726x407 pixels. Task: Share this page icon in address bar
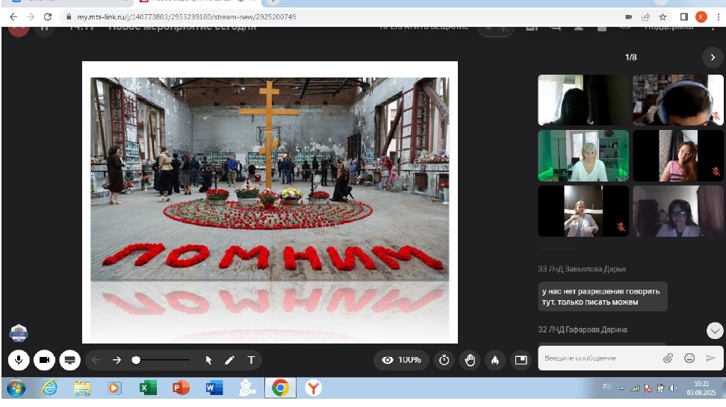pyautogui.click(x=645, y=17)
